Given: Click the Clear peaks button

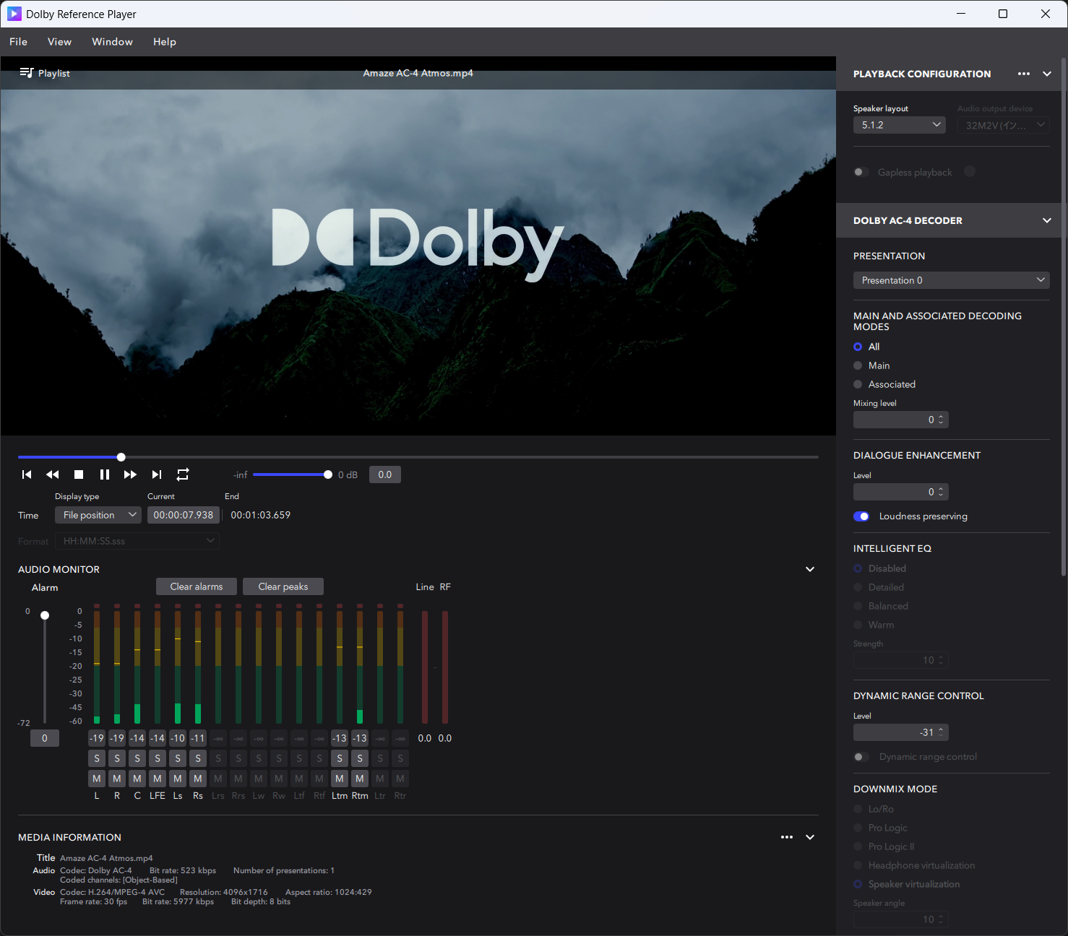Looking at the screenshot, I should (283, 586).
